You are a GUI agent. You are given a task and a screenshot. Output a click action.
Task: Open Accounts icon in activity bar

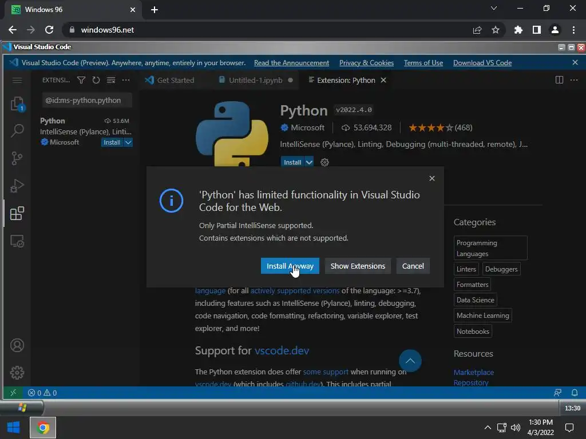tap(17, 345)
